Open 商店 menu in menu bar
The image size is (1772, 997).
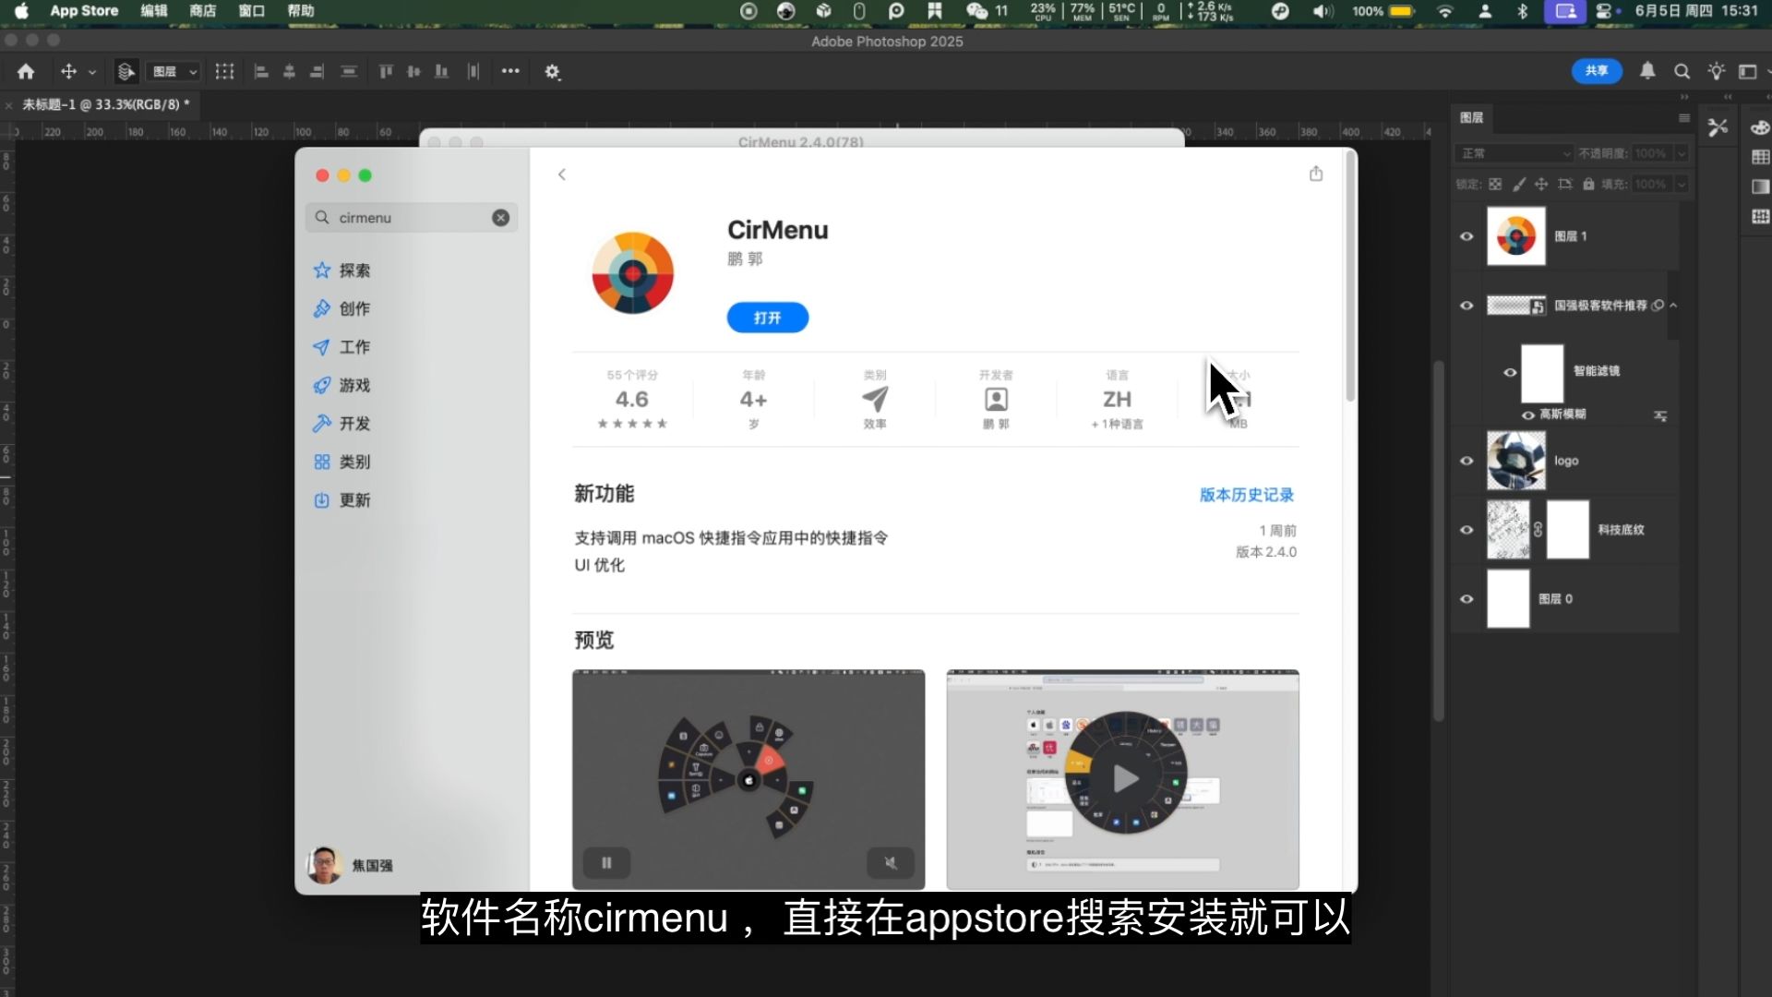(202, 11)
